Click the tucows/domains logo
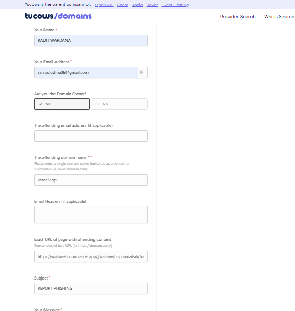The width and height of the screenshot is (295, 311). coord(58,16)
